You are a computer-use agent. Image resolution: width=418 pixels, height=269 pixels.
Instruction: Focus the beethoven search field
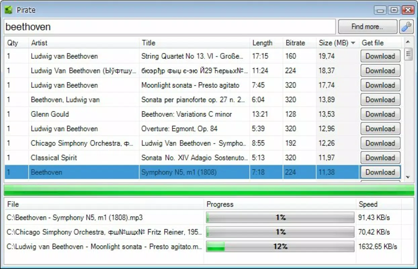pyautogui.click(x=170, y=27)
